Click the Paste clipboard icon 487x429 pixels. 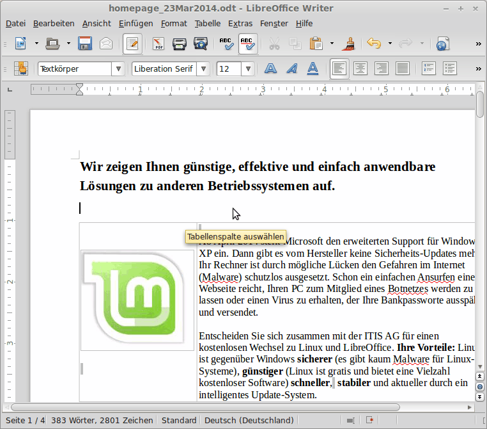316,44
